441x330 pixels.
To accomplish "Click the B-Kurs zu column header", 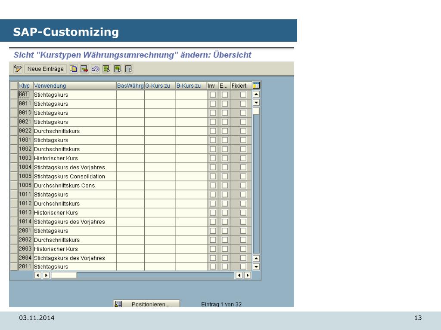I will [x=191, y=86].
